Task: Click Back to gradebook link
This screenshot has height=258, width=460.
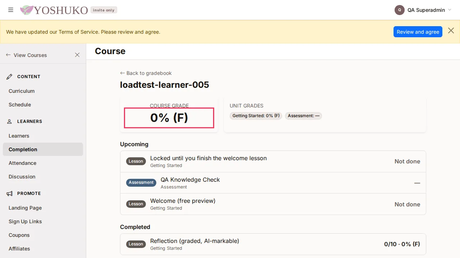Action: (x=146, y=73)
